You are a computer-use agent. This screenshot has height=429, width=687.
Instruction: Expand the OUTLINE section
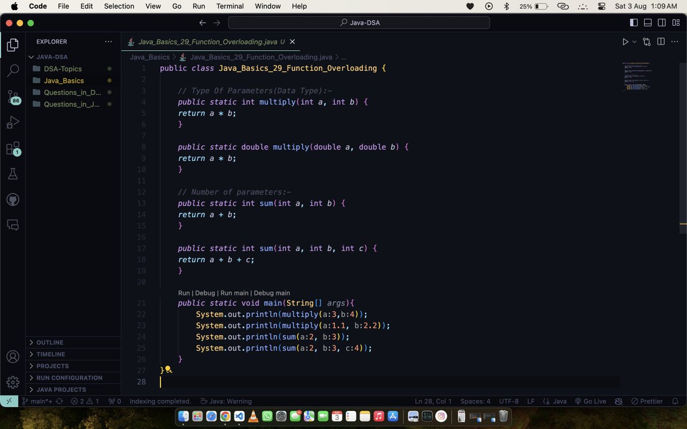coord(73,342)
